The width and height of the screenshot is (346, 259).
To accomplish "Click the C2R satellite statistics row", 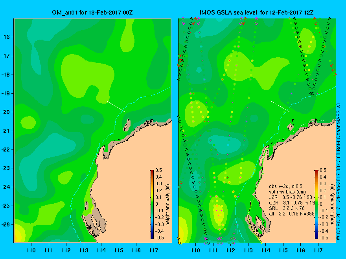I will [292, 203].
